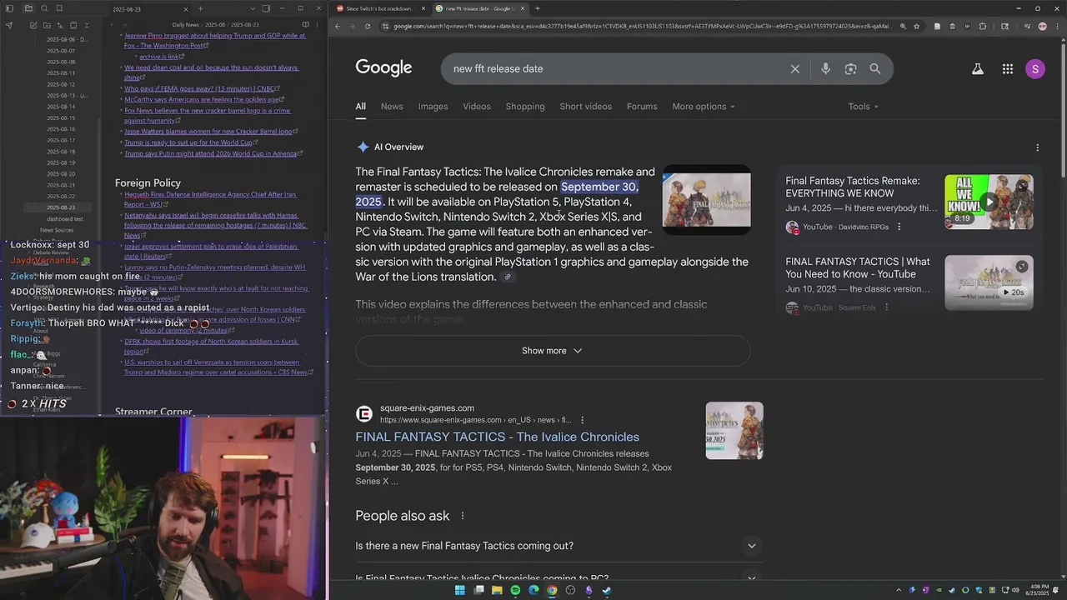Open 'Hegseth Fires Defense Intelligence Agency Chief' link
Viewport: 1067px width, 600px height.
210,199
